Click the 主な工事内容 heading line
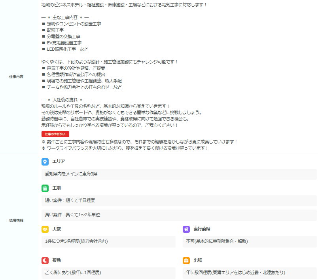This screenshot has width=318, height=280. (65, 18)
